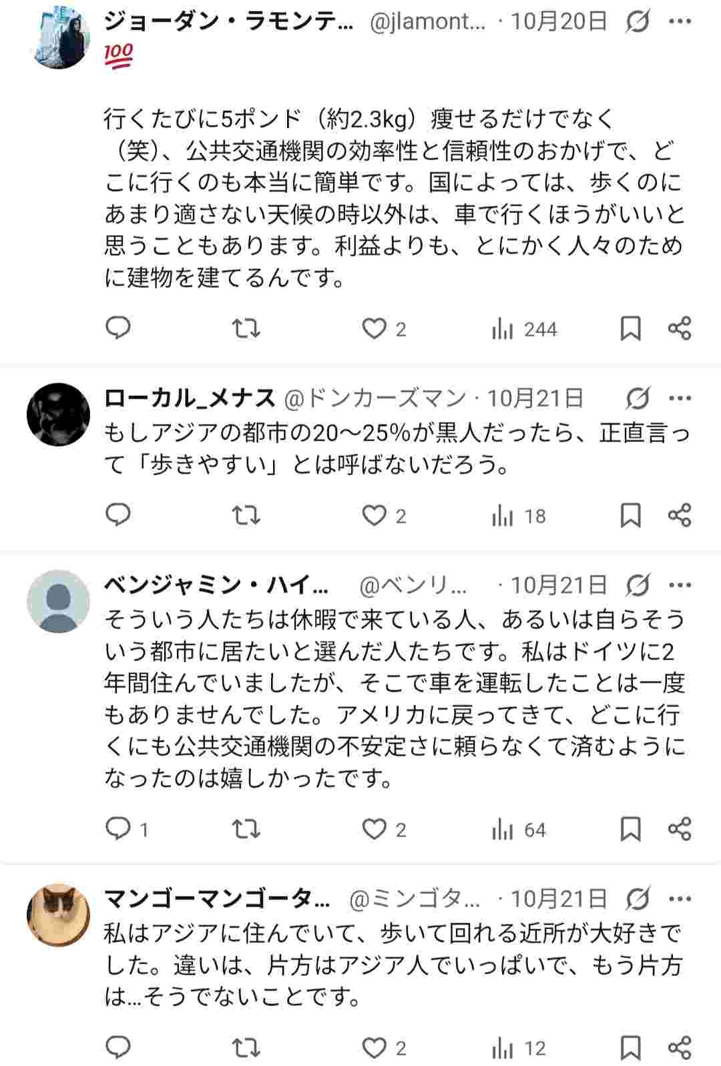721x1066 pixels.
Task: Open more options on ローカル_メナス's post
Action: 681,396
